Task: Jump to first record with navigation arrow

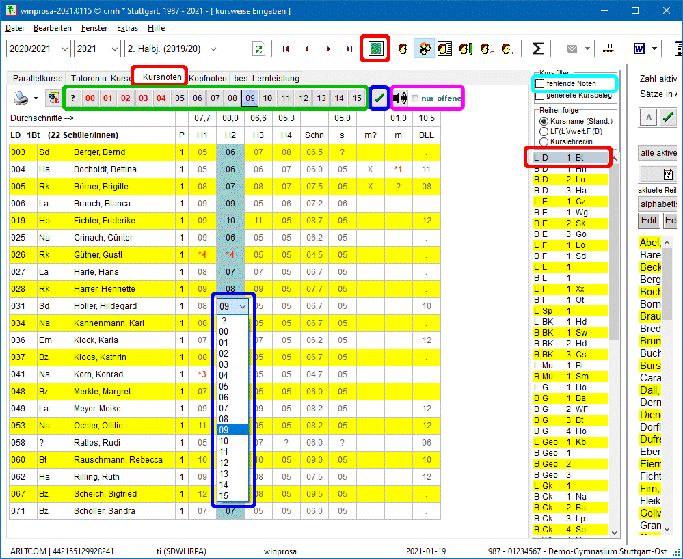Action: point(286,49)
